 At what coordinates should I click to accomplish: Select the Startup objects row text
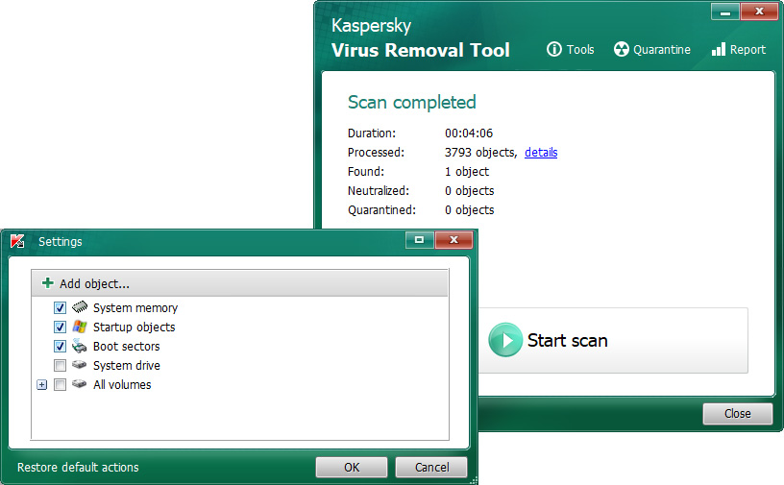[134, 327]
